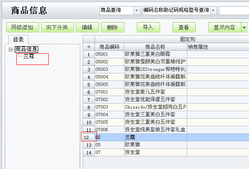249x169 pixels.
Task: Click the code cell 07004
Action: pos(109,114)
